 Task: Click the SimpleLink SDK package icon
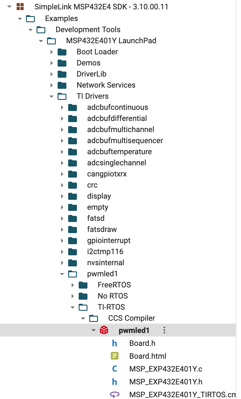(x=20, y=7)
